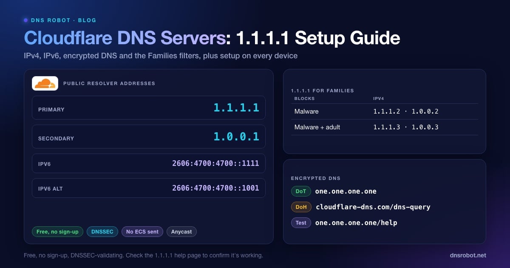Click the IPV6 ALT label
The width and height of the screenshot is (510, 268).
tap(50, 188)
